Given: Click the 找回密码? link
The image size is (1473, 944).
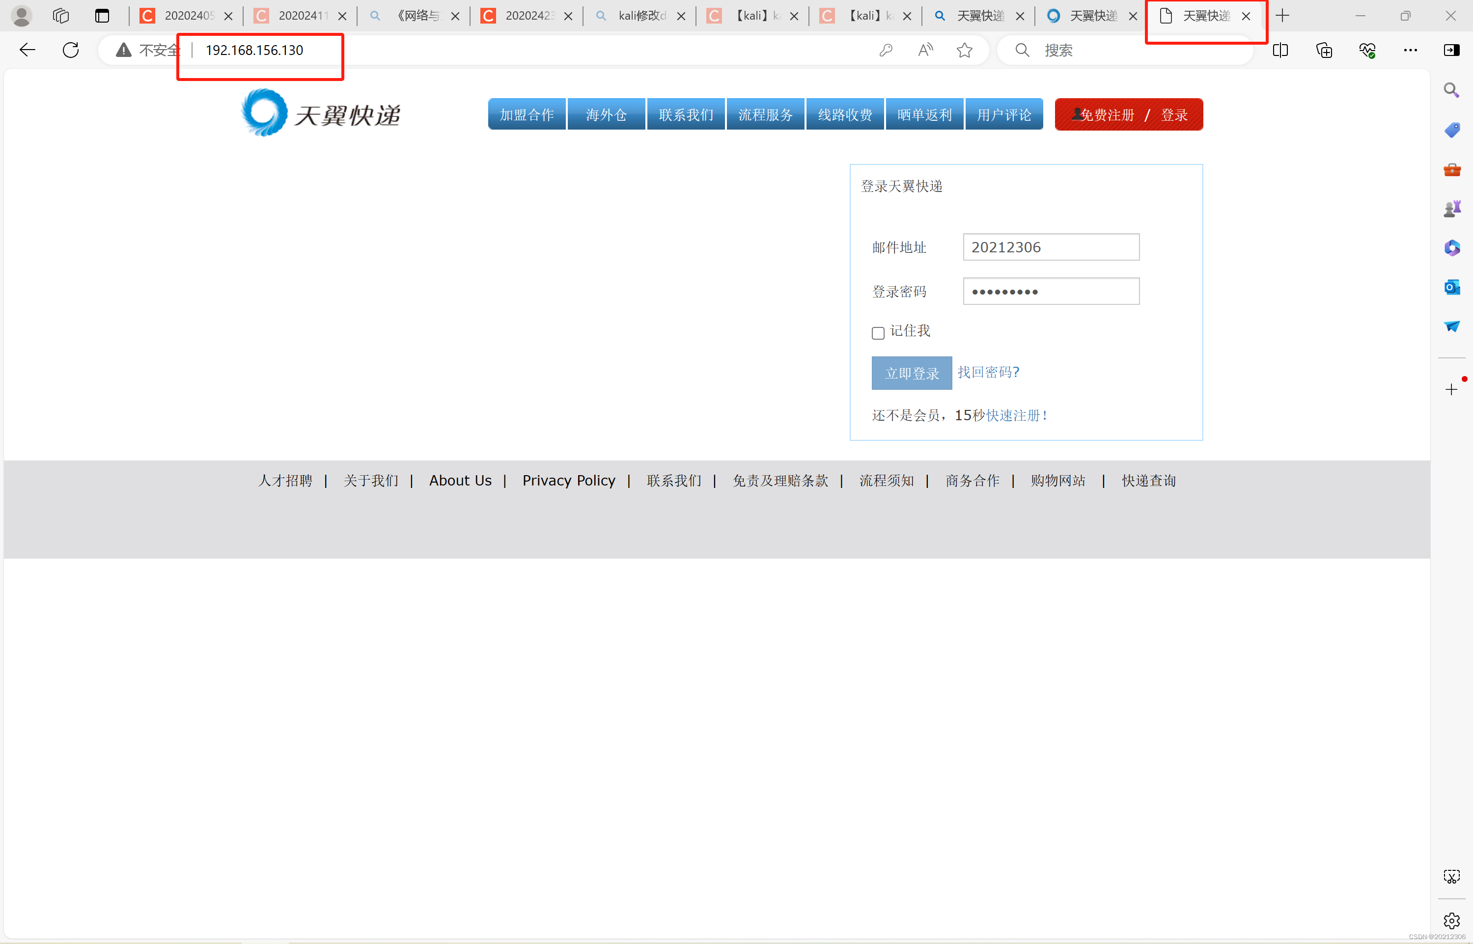Looking at the screenshot, I should pos(988,372).
